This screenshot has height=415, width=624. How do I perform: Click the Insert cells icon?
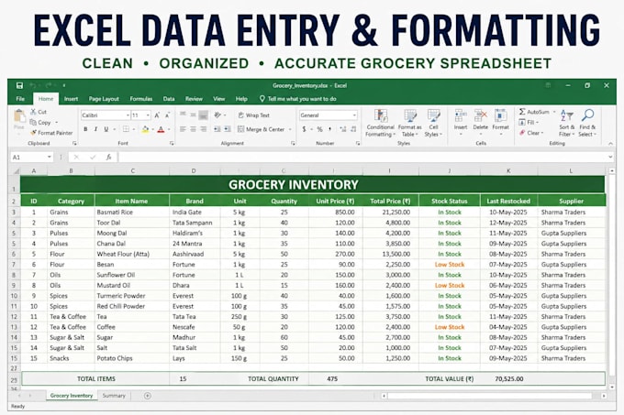pyautogui.click(x=461, y=115)
